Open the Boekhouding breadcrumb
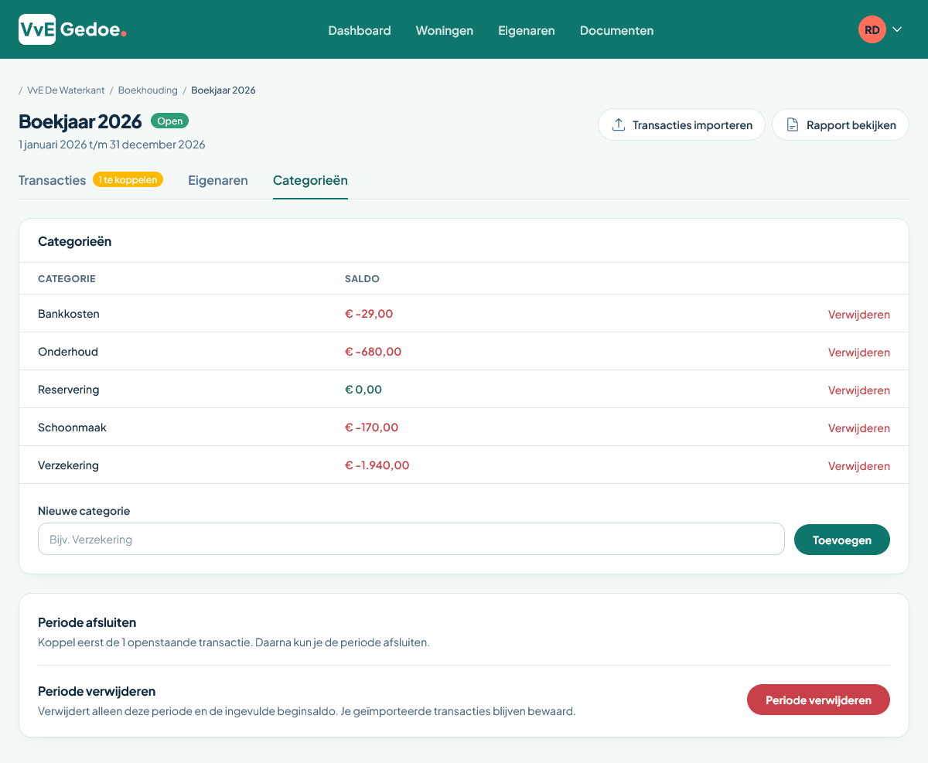 (148, 90)
